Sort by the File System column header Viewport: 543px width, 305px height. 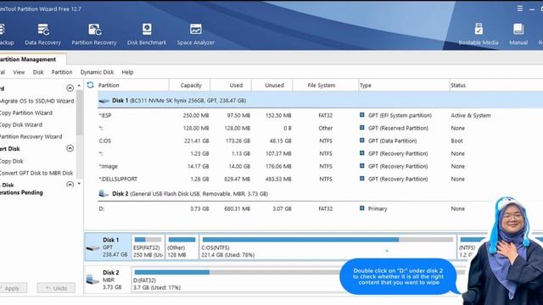326,85
